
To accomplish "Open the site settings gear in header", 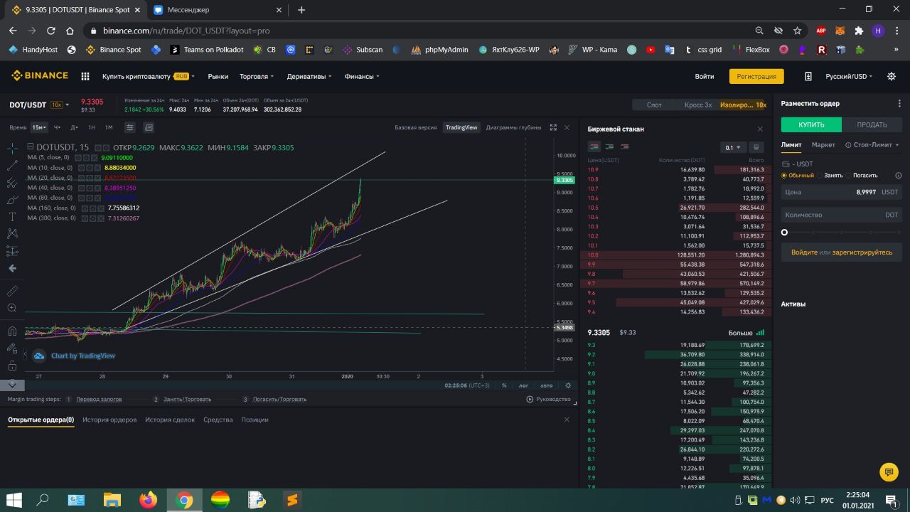I will (x=890, y=76).
